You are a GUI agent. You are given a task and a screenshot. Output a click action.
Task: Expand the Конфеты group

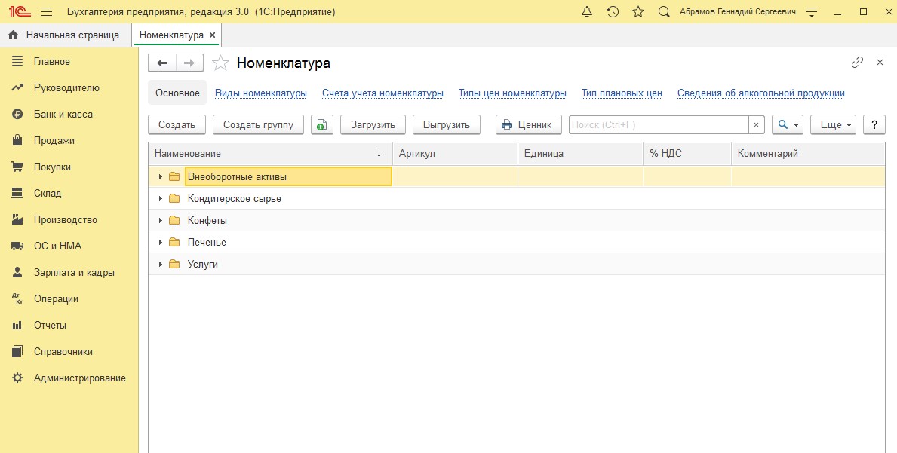160,221
